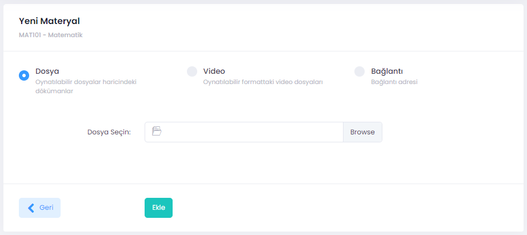527x235 pixels.
Task: Click the 'Ekle' text label
Action: point(158,208)
